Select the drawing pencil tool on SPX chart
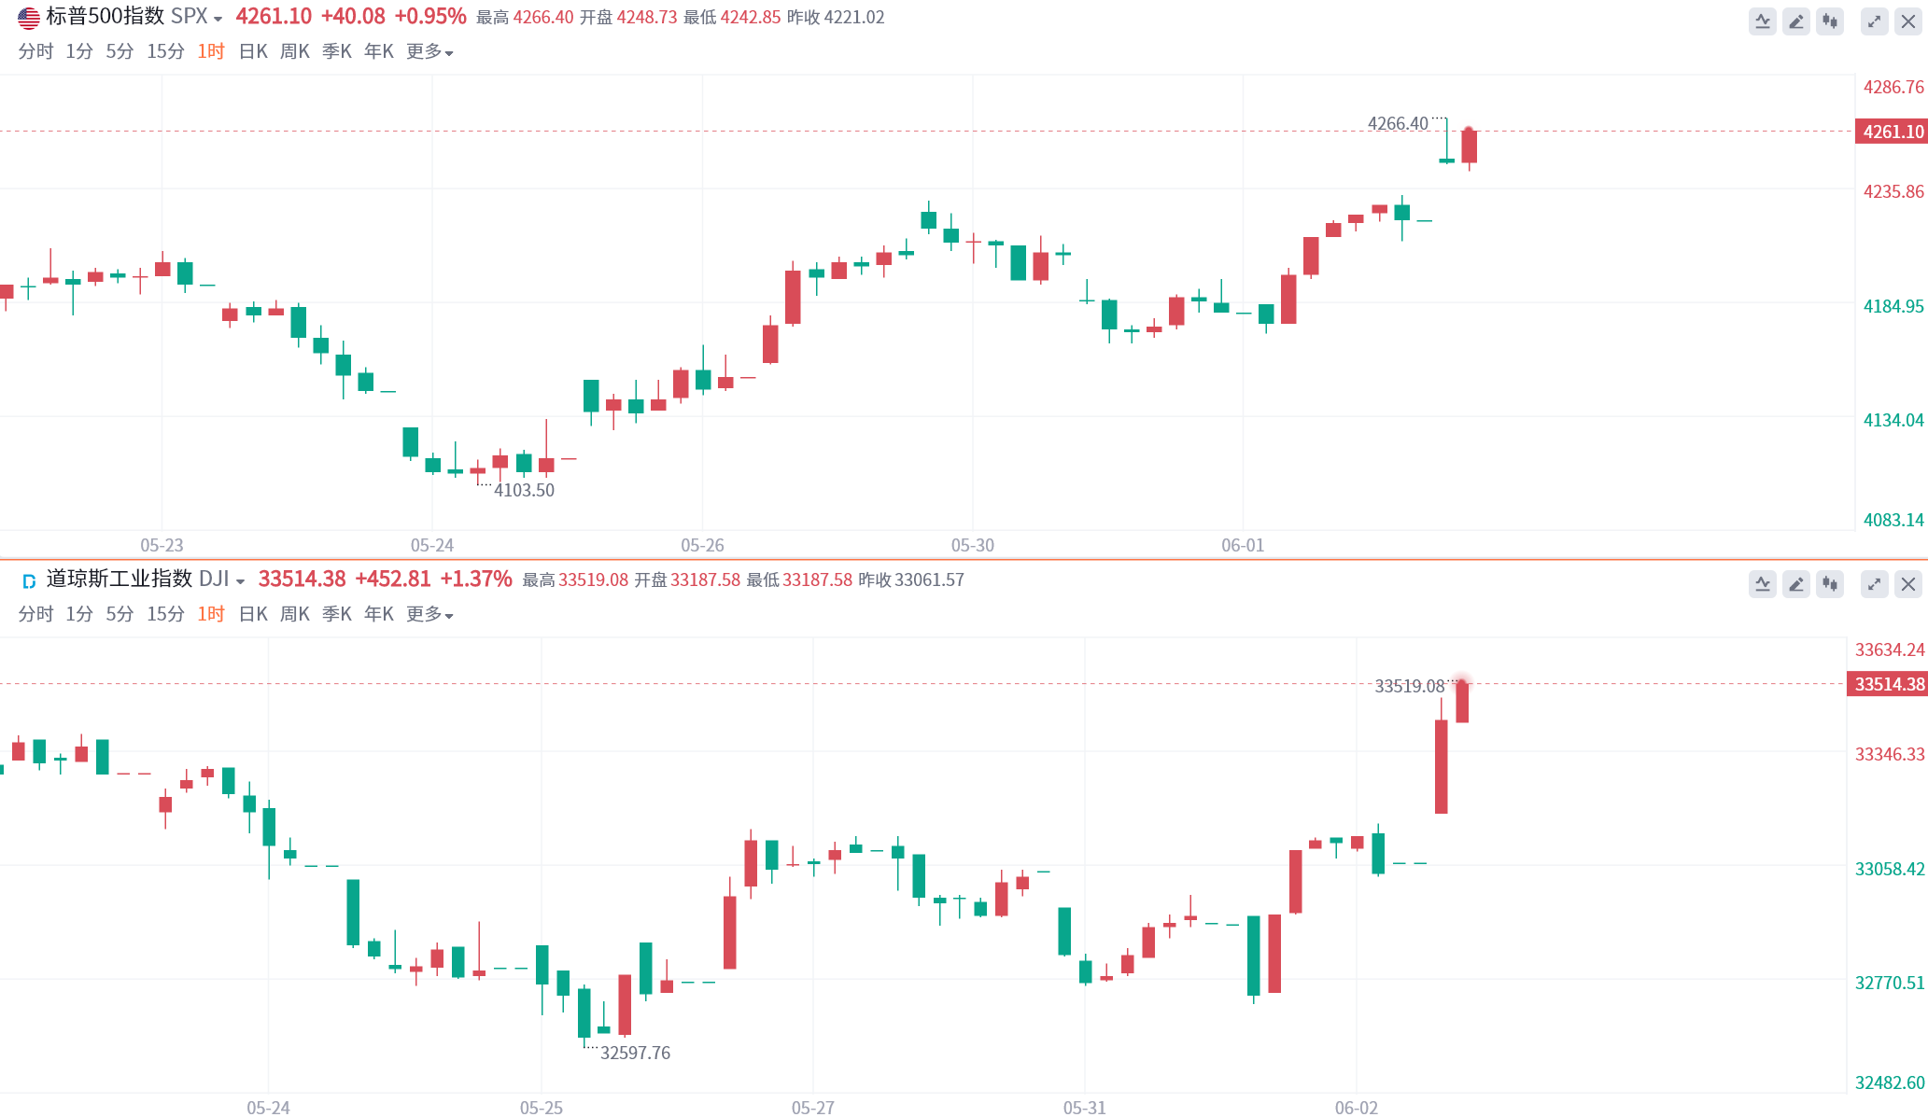Viewport: 1928px width, 1117px height. point(1795,21)
